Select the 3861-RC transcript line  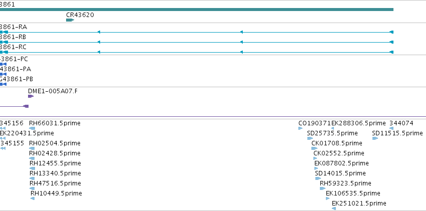[197, 52]
